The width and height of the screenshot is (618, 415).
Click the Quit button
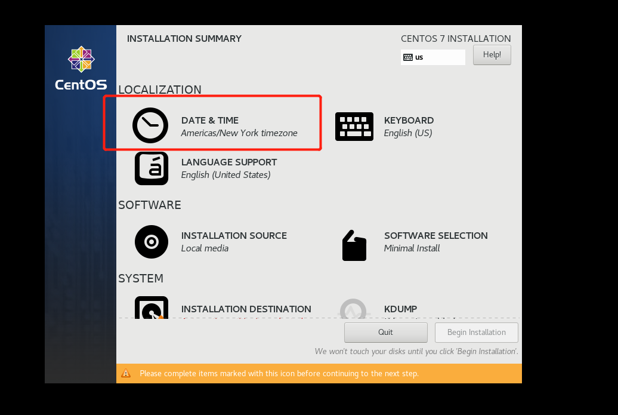(x=385, y=333)
